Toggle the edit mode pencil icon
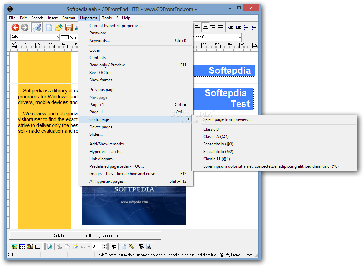The image size is (364, 267). (37, 27)
